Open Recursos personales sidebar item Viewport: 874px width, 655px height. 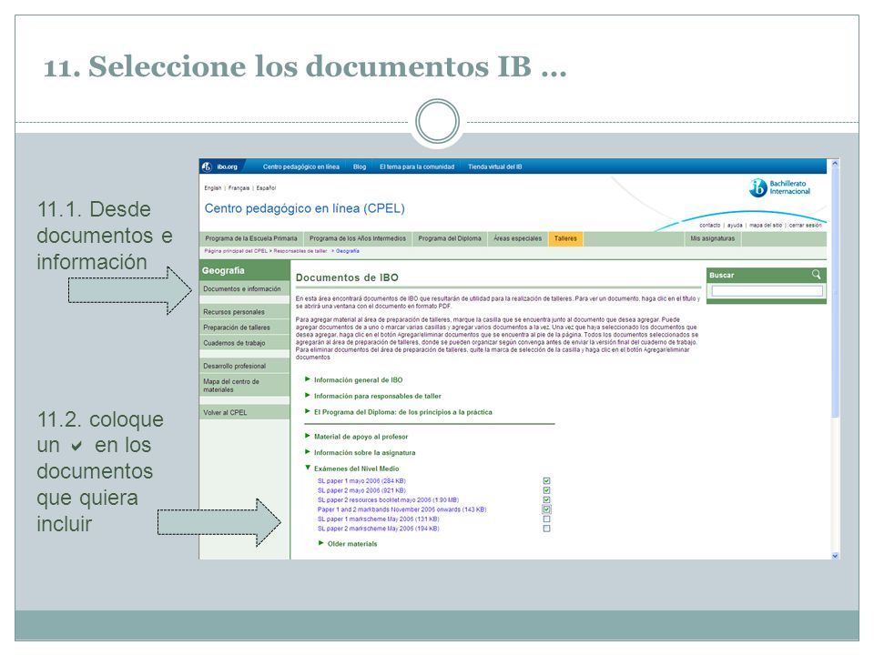point(245,312)
